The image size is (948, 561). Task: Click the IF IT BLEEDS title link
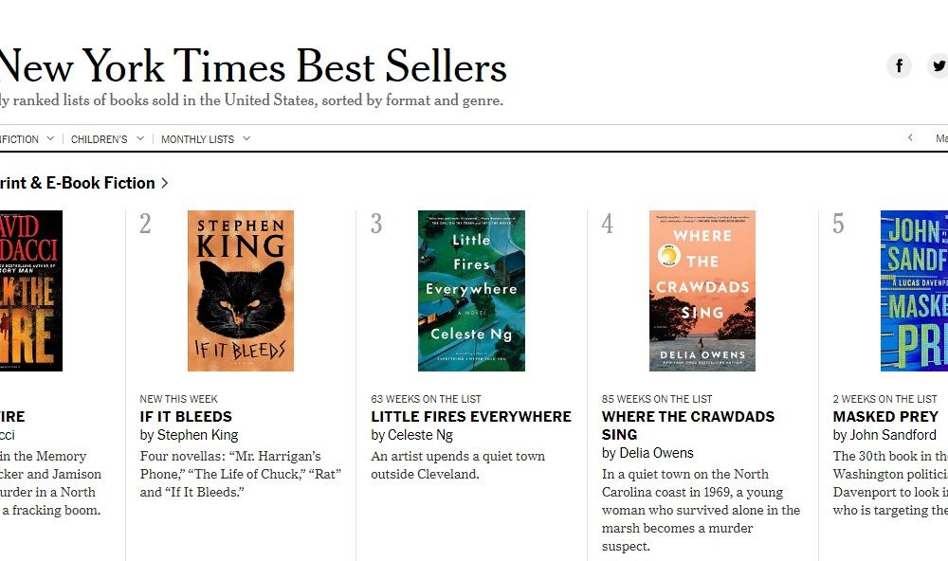186,416
